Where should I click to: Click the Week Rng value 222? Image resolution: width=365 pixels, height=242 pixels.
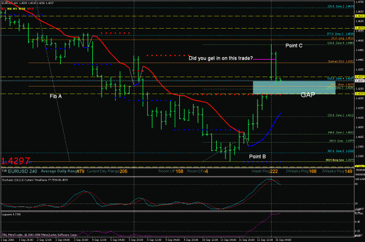[274, 171]
